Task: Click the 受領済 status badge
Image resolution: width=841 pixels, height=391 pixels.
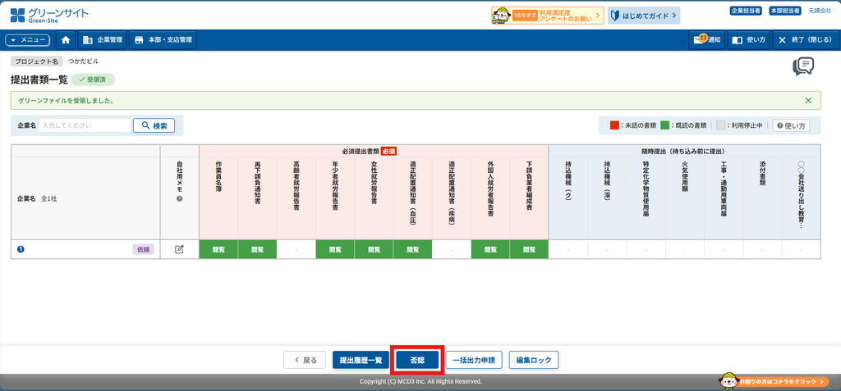Action: coord(93,80)
